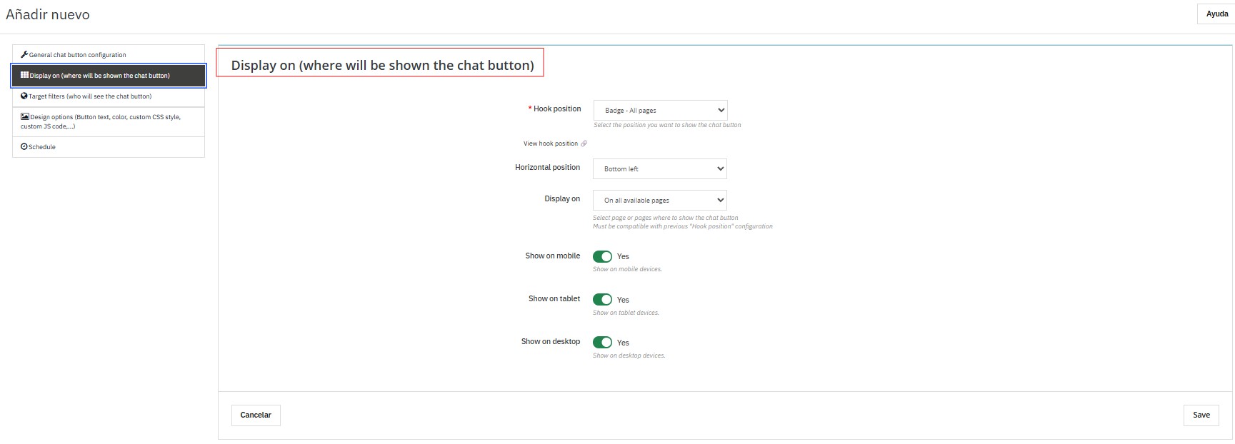
Task: Click the Display on section heading
Action: coord(382,65)
